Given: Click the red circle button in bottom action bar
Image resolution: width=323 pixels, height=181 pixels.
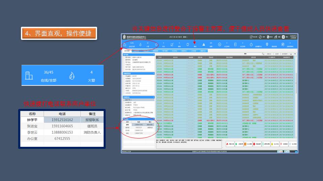Looking at the screenshot, I should [257, 144].
